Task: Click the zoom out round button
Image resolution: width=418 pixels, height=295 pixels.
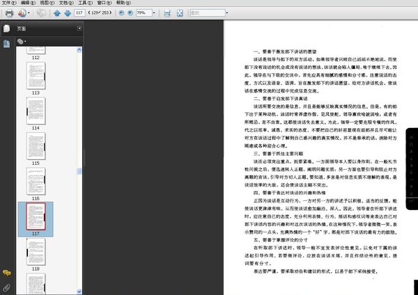Action: point(121,13)
